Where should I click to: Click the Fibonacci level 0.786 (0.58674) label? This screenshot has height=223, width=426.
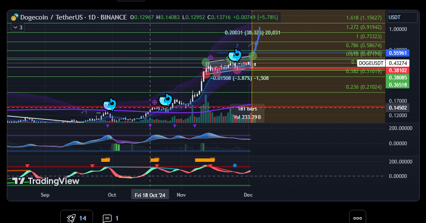[x=364, y=45]
